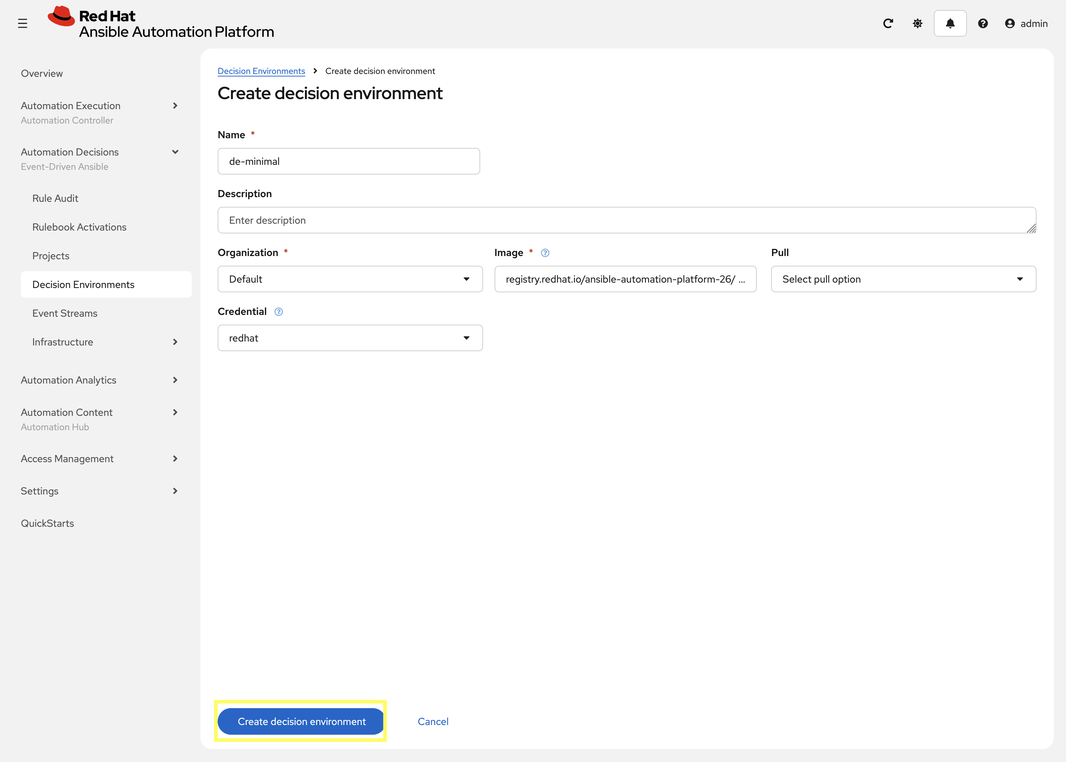Open the notifications bell

tap(950, 23)
